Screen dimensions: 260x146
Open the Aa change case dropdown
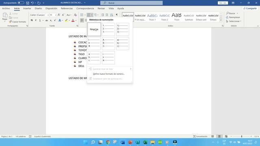(69, 15)
